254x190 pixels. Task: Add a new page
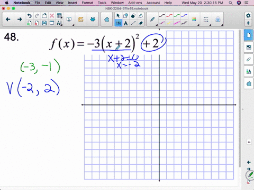pyautogui.click(x=29, y=23)
